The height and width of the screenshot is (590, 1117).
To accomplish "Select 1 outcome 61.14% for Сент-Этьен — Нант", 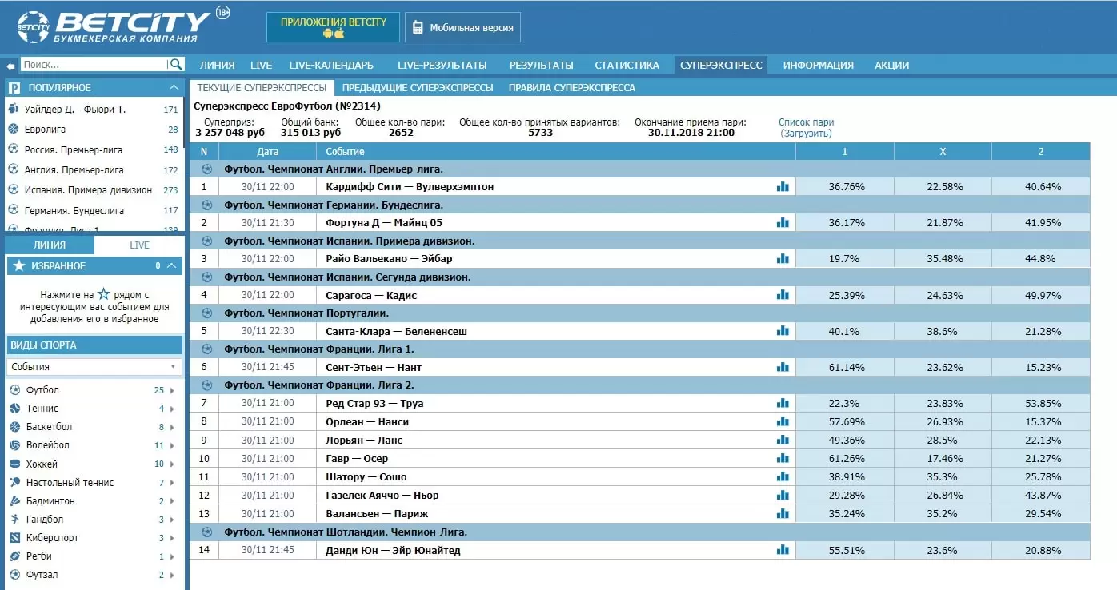I will point(844,367).
